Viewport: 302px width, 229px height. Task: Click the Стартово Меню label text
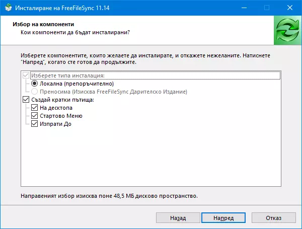click(x=61, y=116)
